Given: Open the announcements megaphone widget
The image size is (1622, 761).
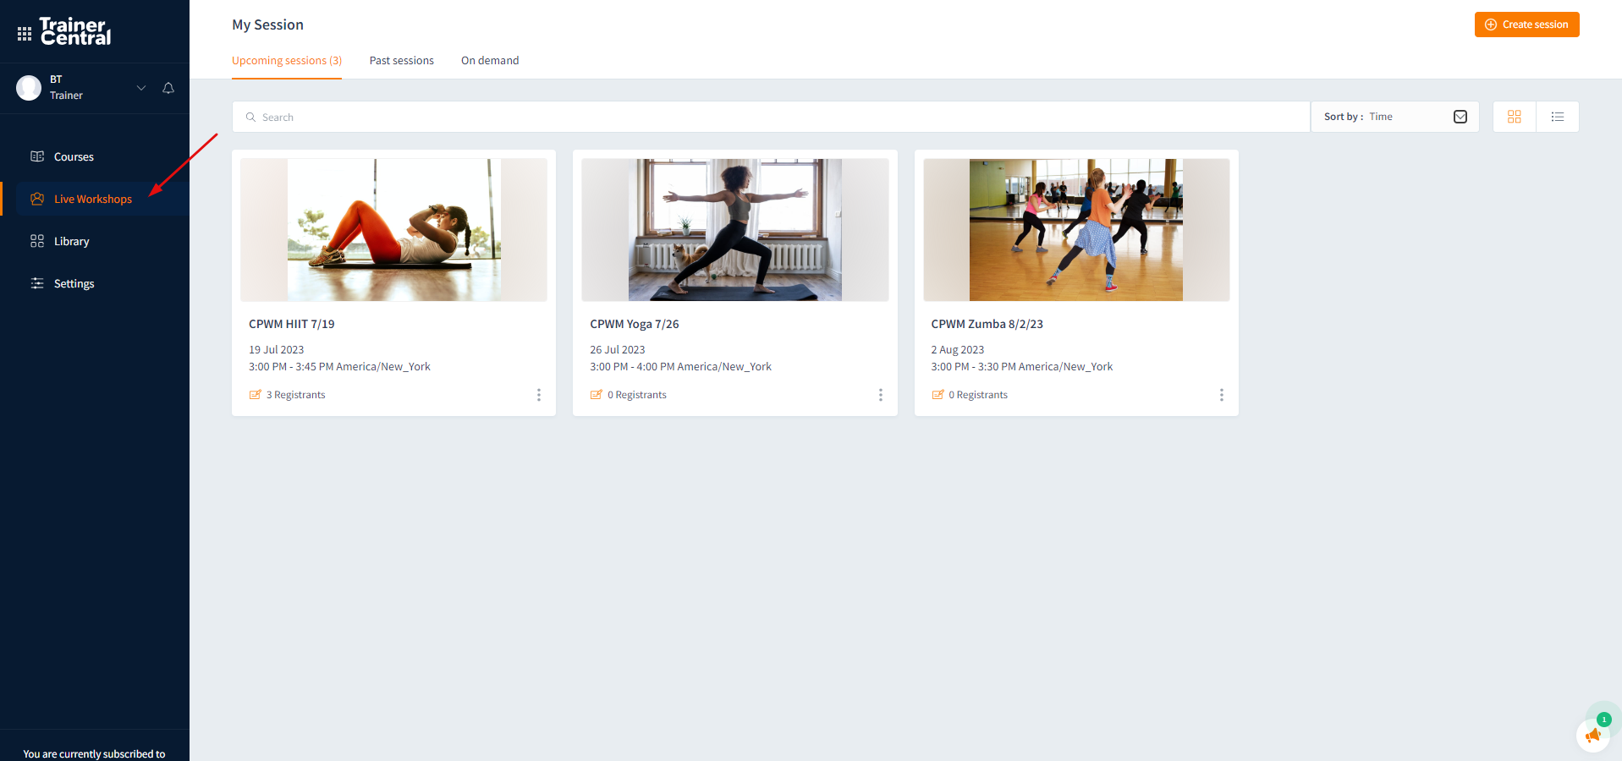Looking at the screenshot, I should (x=1593, y=735).
